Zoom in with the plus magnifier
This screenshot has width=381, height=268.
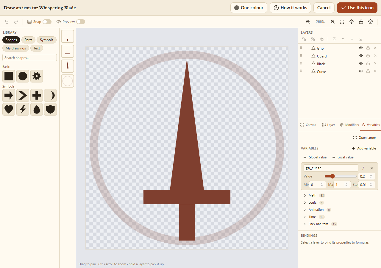point(332,22)
